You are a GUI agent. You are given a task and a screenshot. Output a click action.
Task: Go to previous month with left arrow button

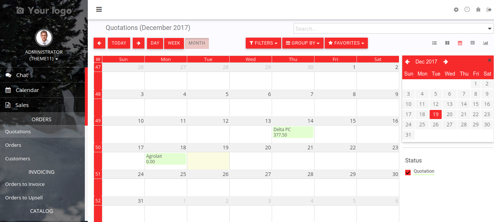click(99, 43)
